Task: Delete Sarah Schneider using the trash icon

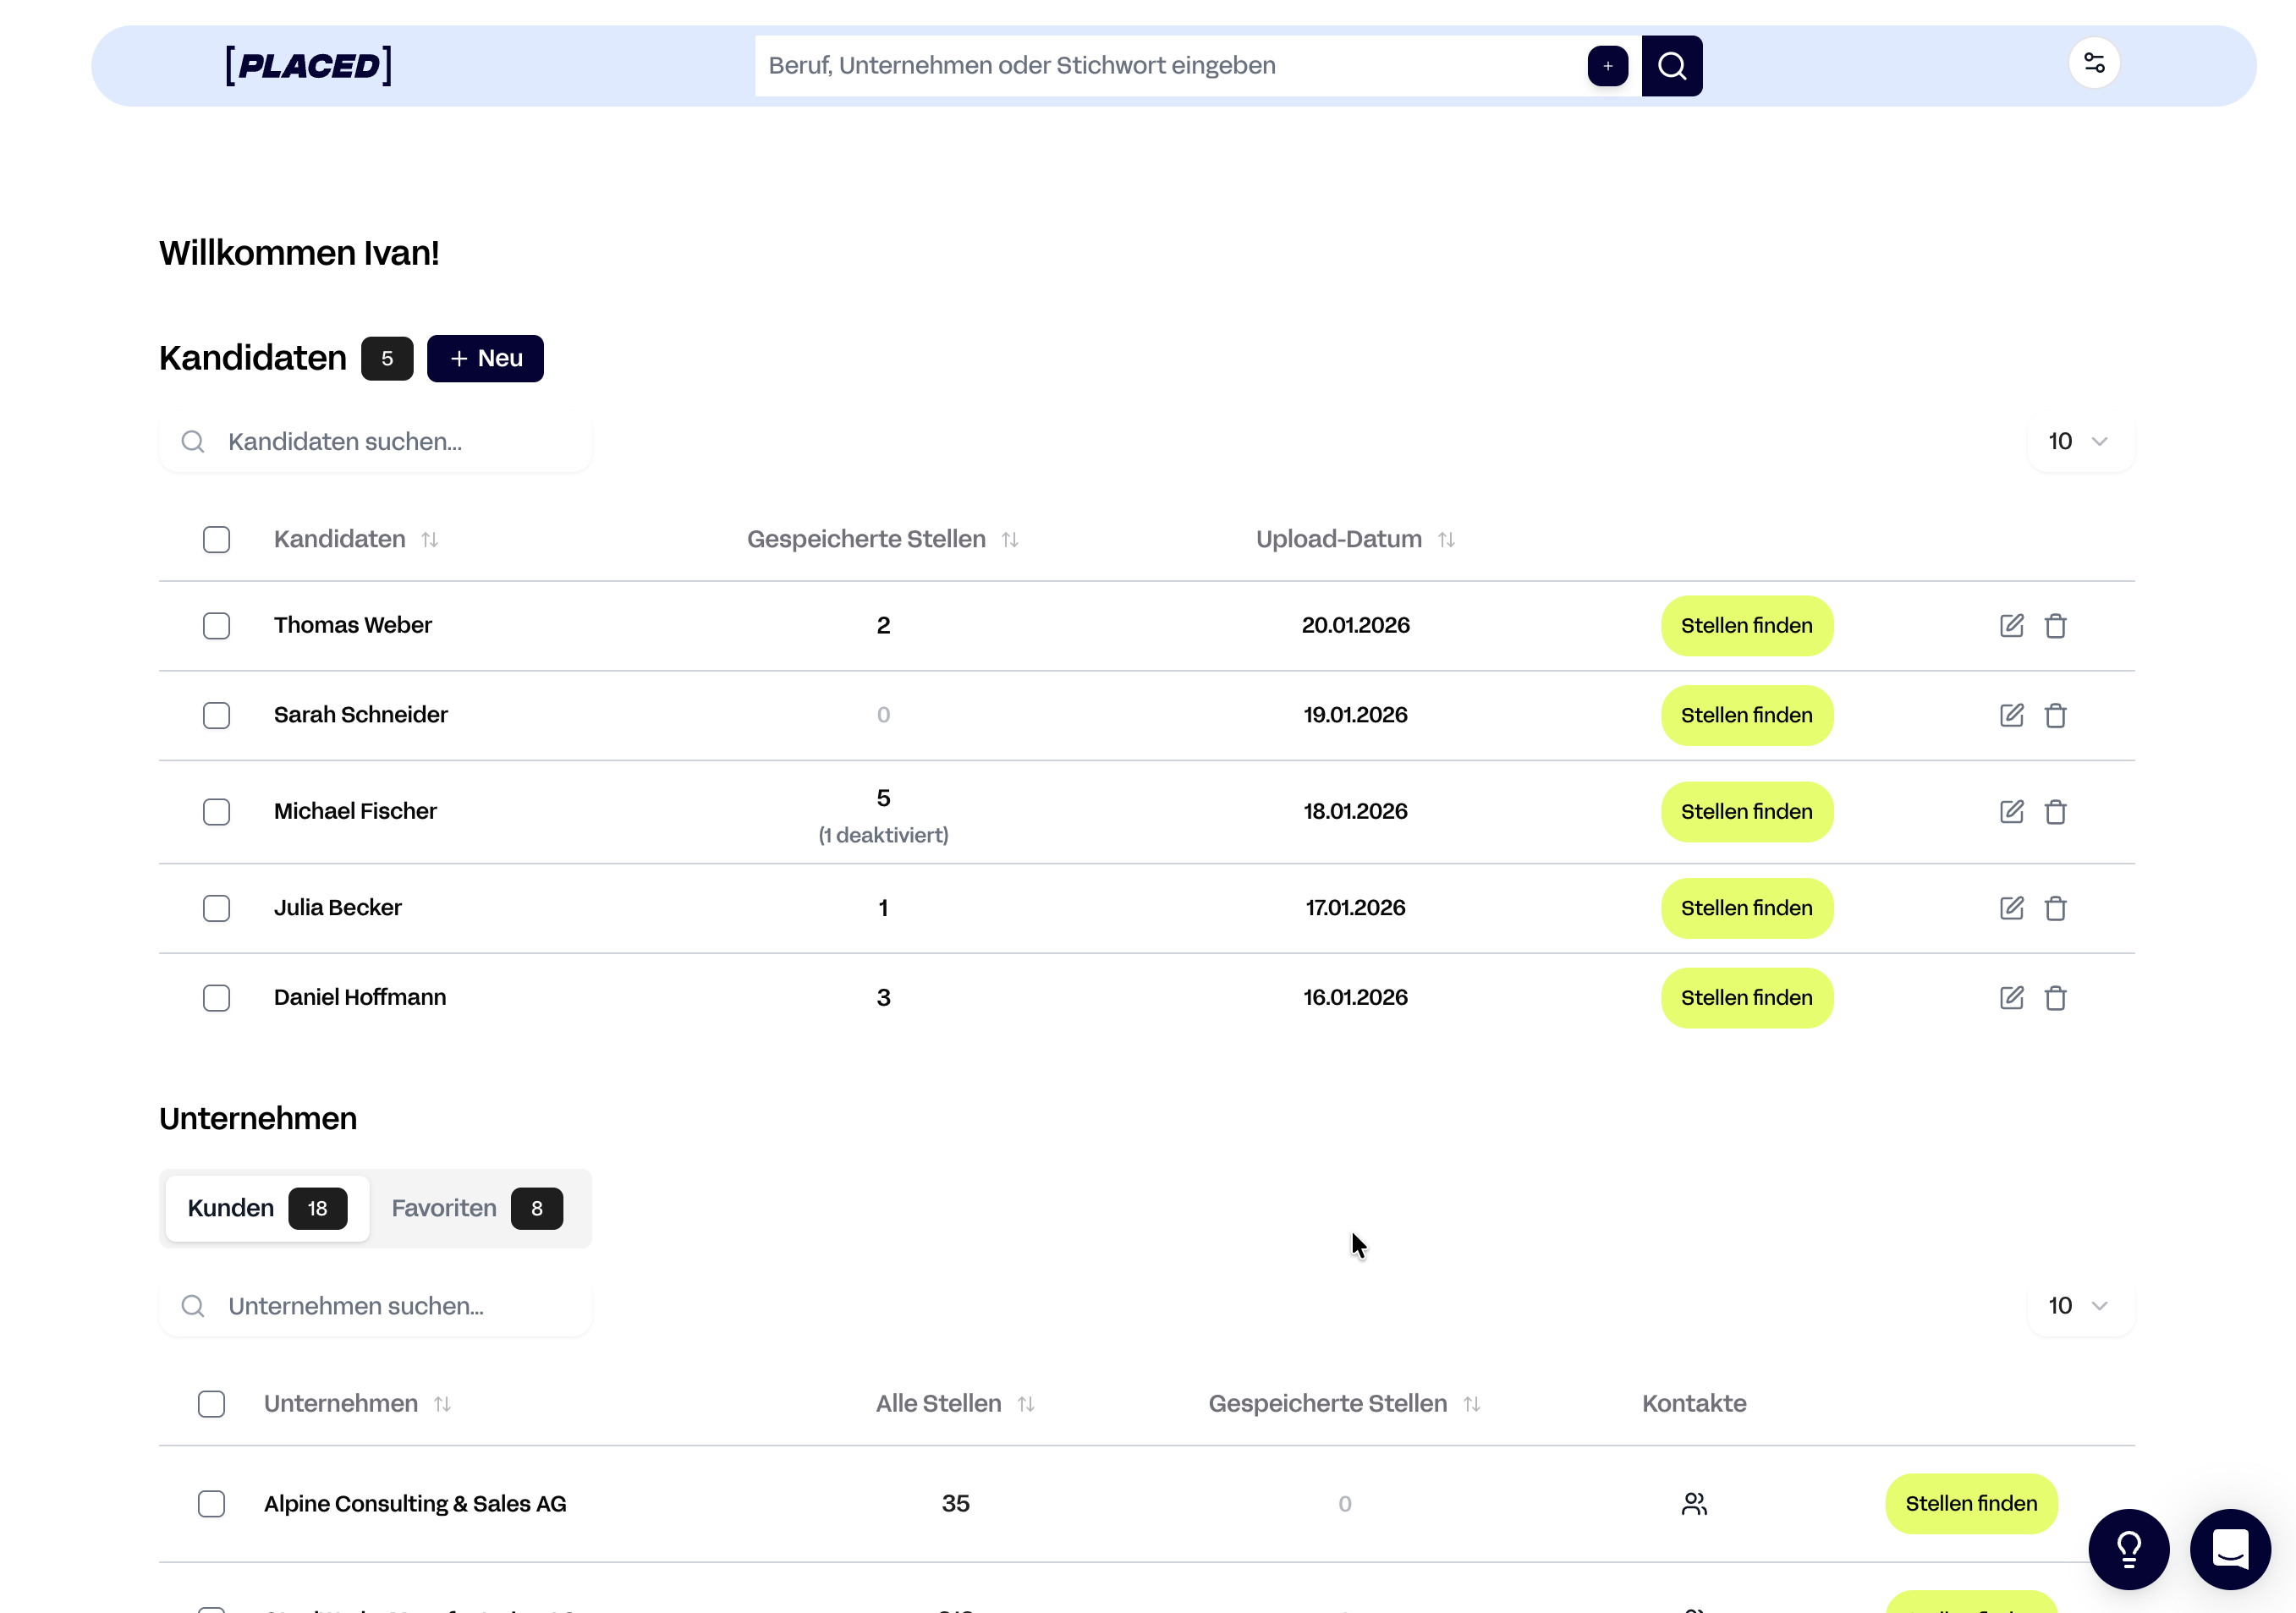Action: click(2057, 715)
